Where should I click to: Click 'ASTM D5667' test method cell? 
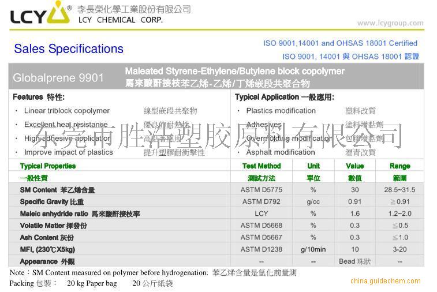(262, 237)
